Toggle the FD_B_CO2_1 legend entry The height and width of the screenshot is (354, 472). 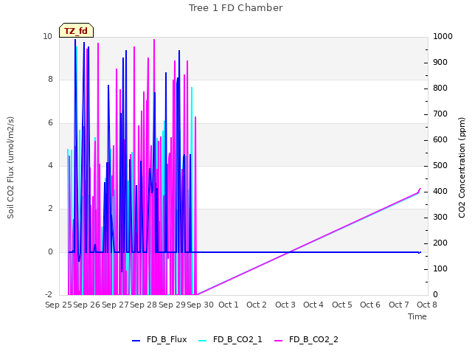point(230,339)
